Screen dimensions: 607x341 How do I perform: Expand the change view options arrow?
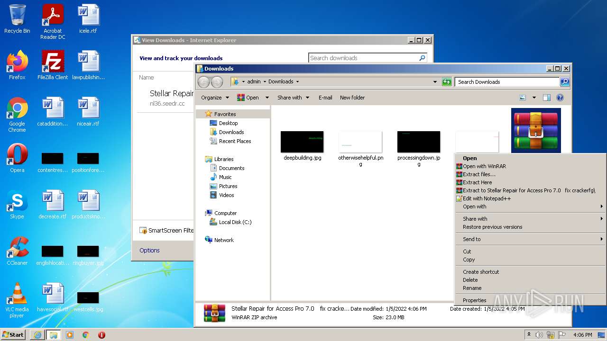(x=534, y=98)
